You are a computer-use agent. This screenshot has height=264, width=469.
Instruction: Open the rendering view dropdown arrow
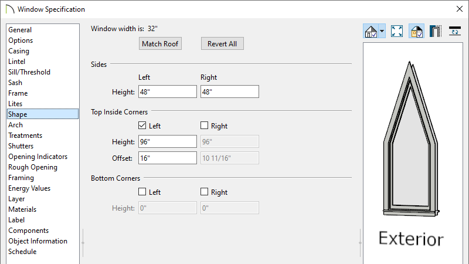point(382,31)
